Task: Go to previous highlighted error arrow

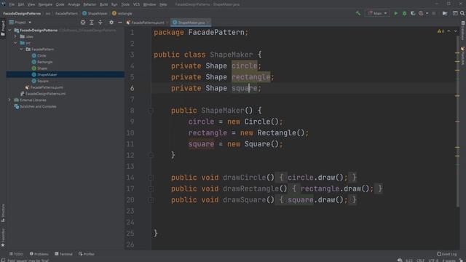Action: coord(449,31)
